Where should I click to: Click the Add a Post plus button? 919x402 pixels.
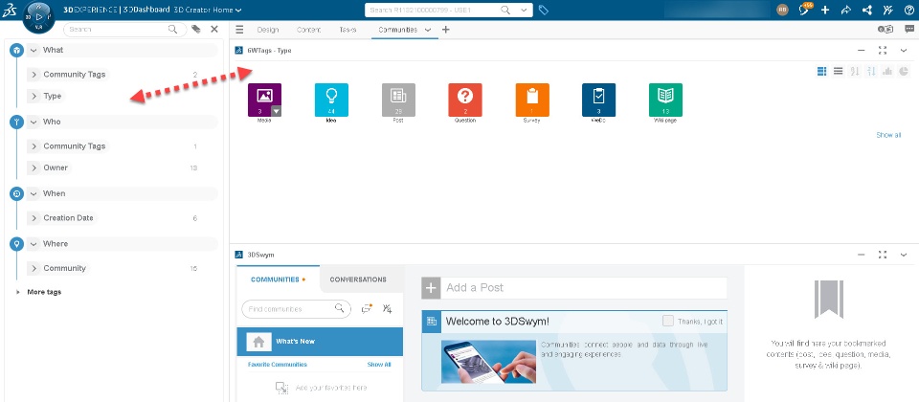(431, 288)
